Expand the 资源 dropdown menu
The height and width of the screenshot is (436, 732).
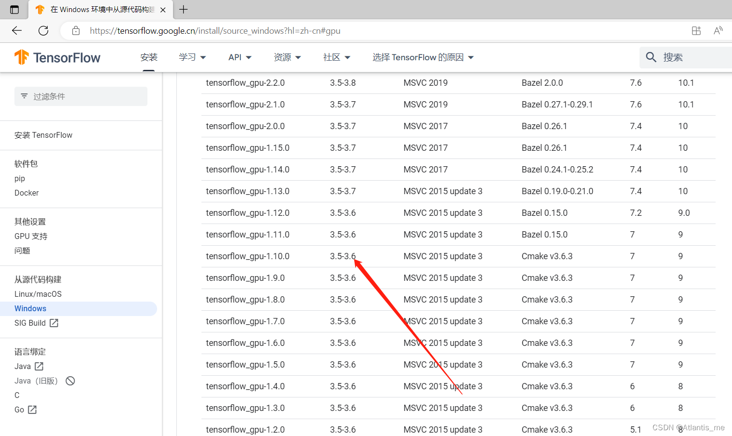pyautogui.click(x=287, y=57)
